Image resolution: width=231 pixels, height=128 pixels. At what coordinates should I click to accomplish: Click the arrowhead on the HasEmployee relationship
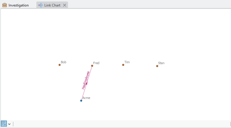click(x=86, y=83)
